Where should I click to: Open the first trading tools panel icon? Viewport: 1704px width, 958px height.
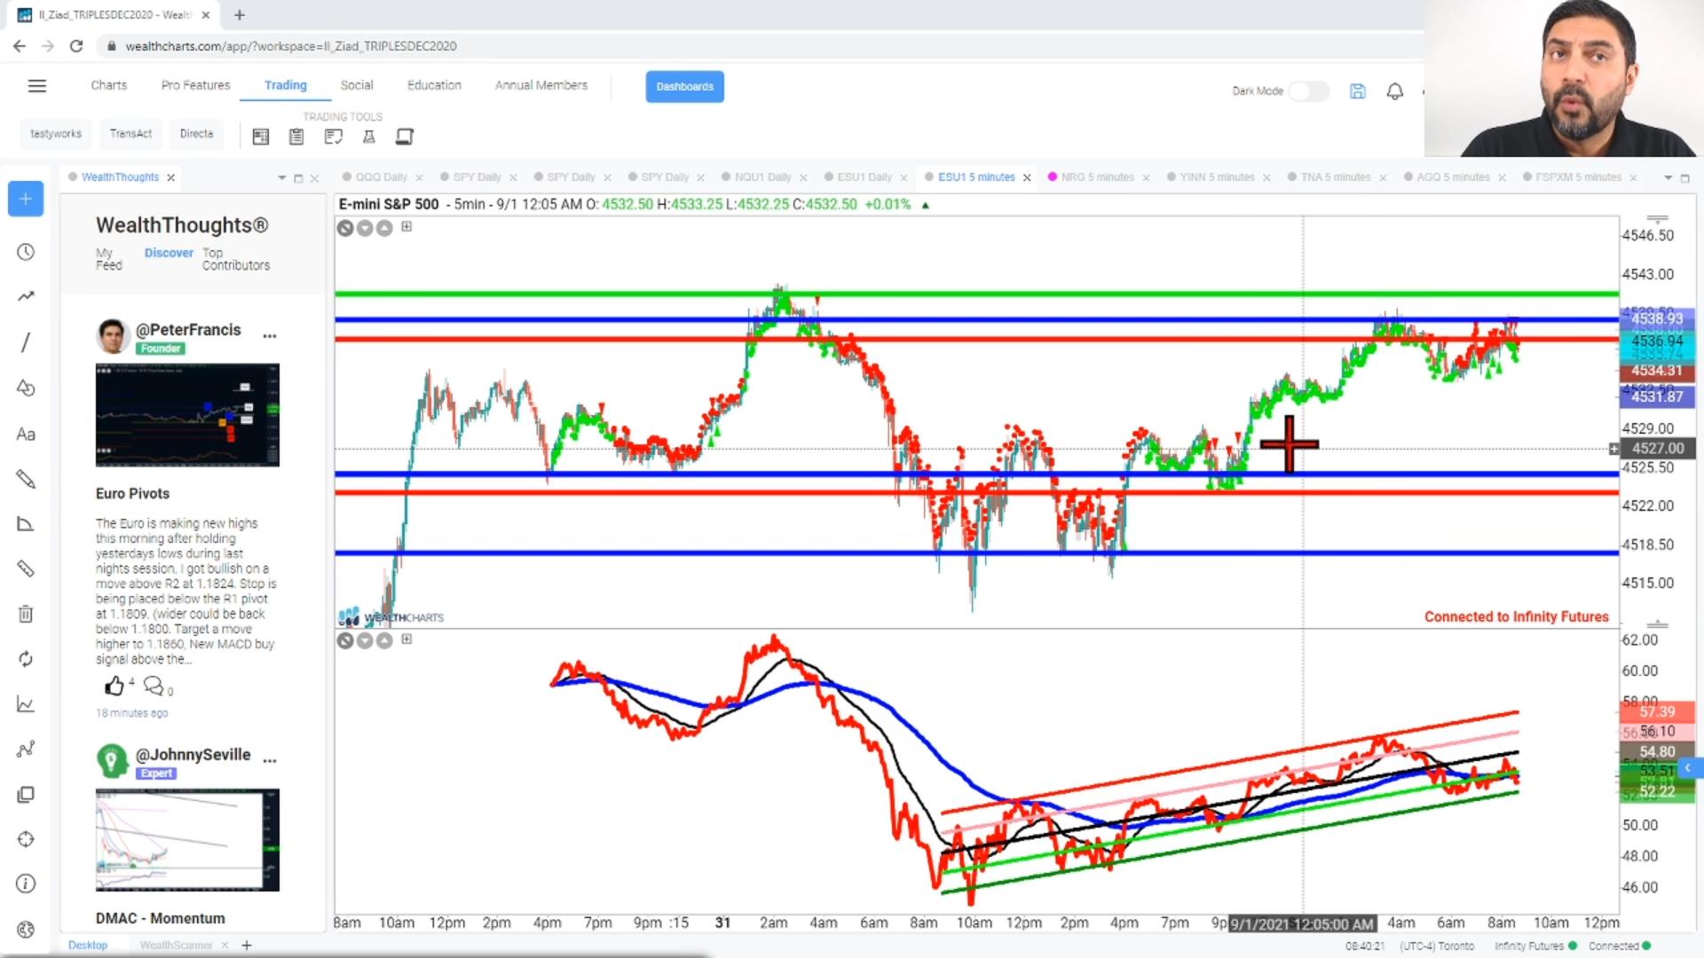[261, 137]
